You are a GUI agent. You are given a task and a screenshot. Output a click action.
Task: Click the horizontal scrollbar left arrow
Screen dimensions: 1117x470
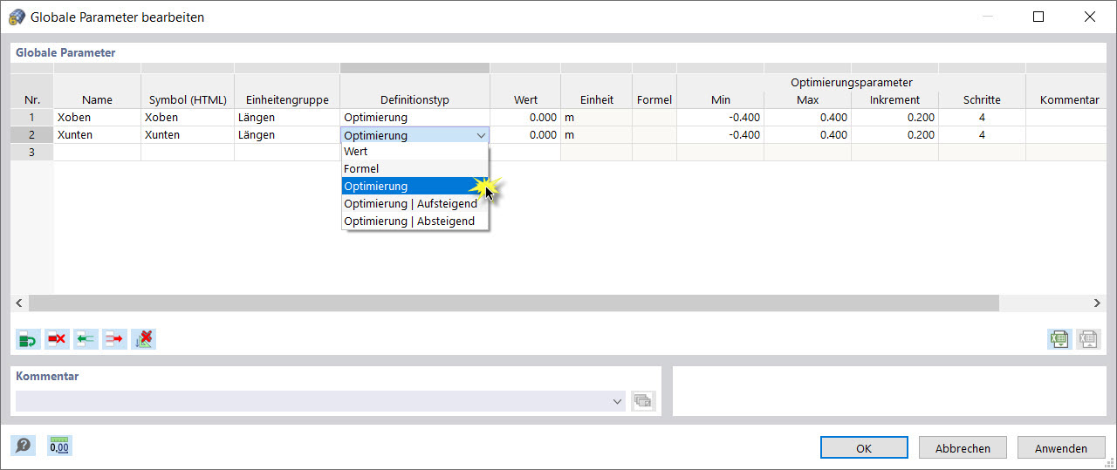point(19,303)
